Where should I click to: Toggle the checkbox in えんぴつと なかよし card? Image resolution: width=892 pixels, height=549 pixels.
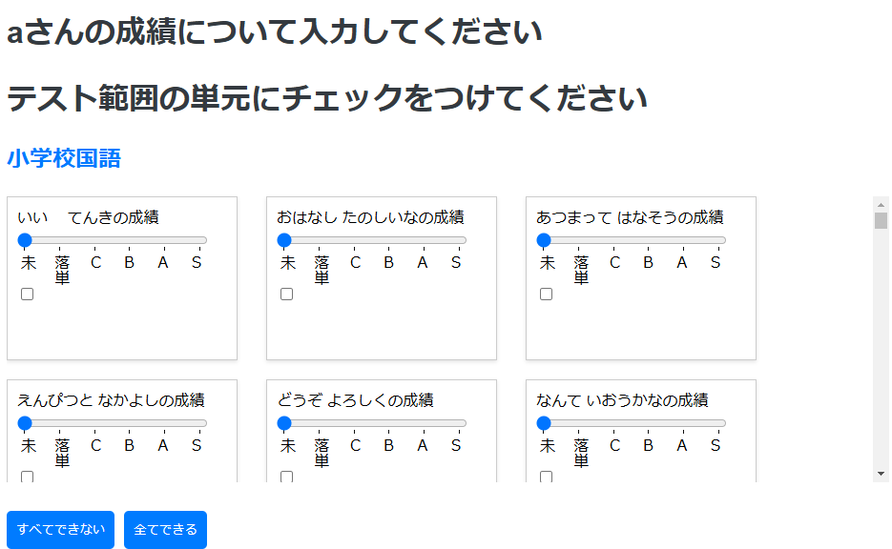point(28,477)
